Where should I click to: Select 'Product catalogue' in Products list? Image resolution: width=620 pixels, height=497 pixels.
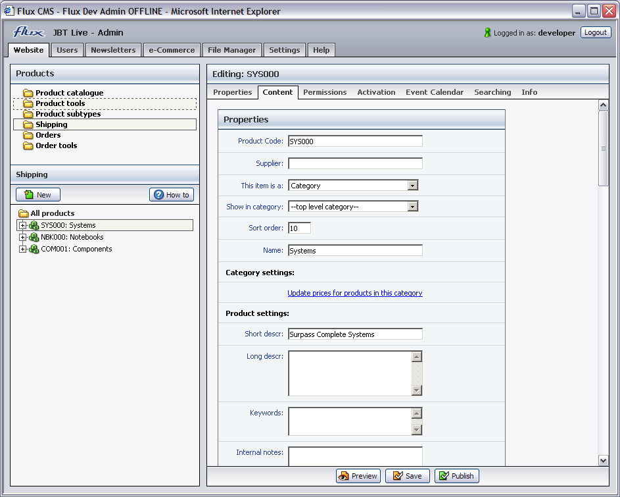click(x=69, y=93)
